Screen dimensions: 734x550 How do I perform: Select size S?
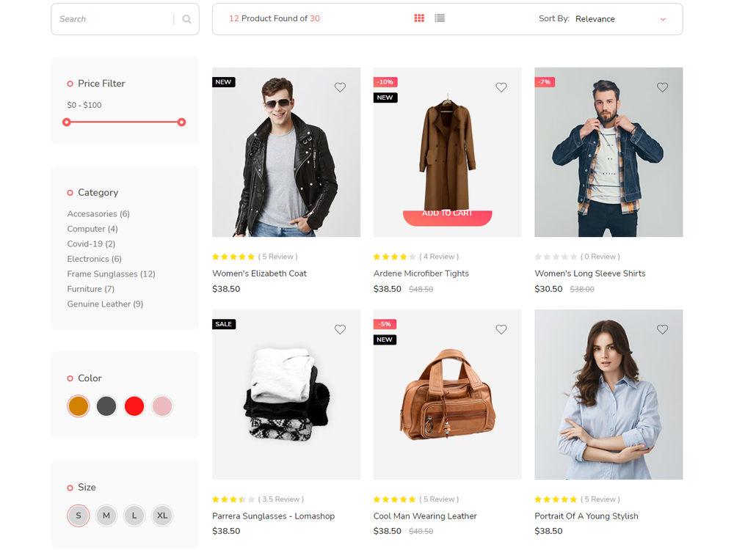coord(79,516)
